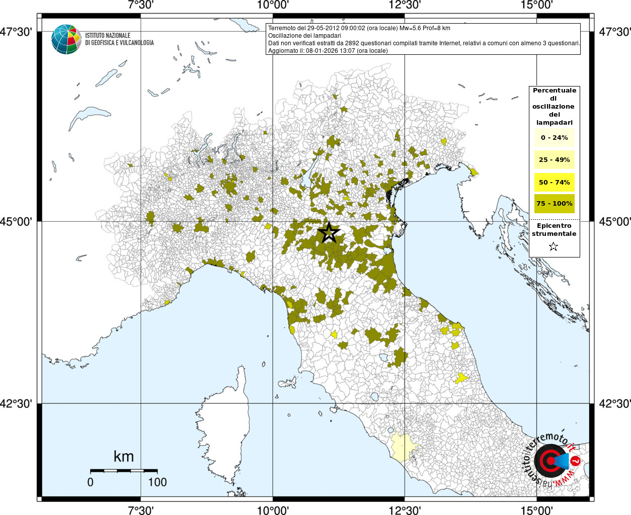Click the black-and-white distance scale bar
Viewport: 631px width, 515px height.
pos(124,471)
